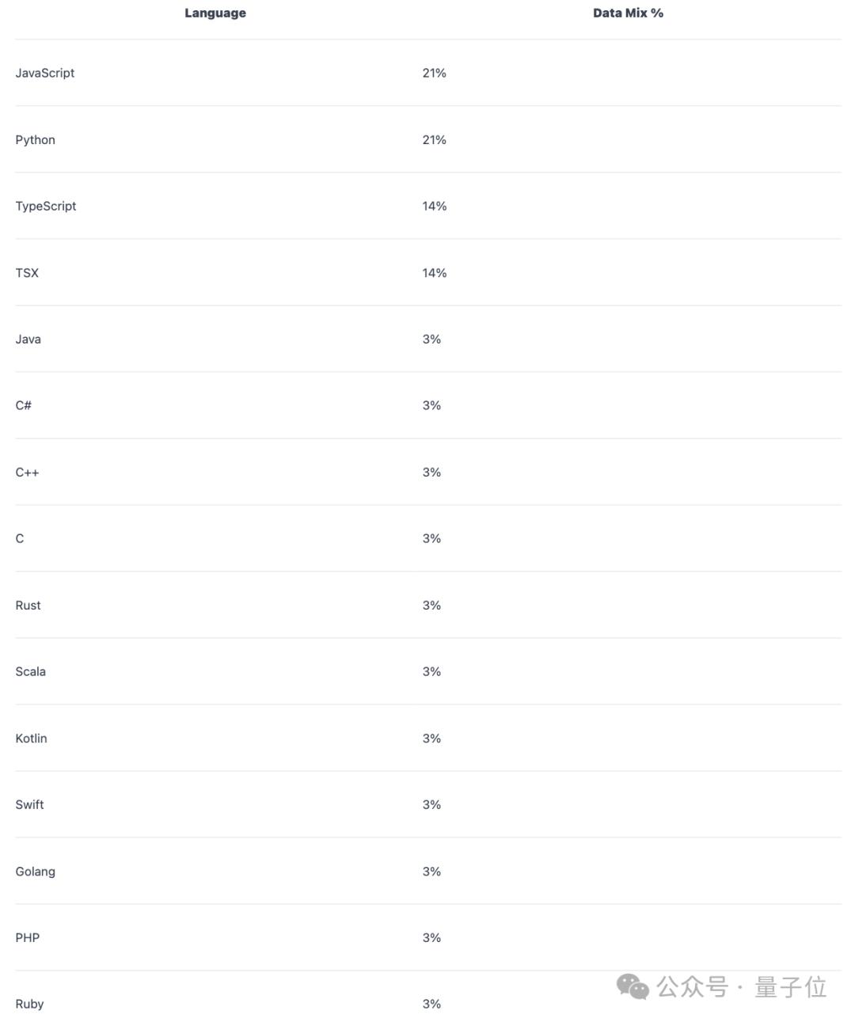855x1022 pixels.
Task: Click the 21% value in the JavaScript row
Action: [x=435, y=73]
